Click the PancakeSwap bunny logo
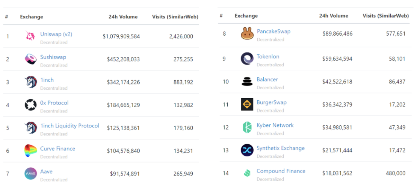 tap(247, 34)
